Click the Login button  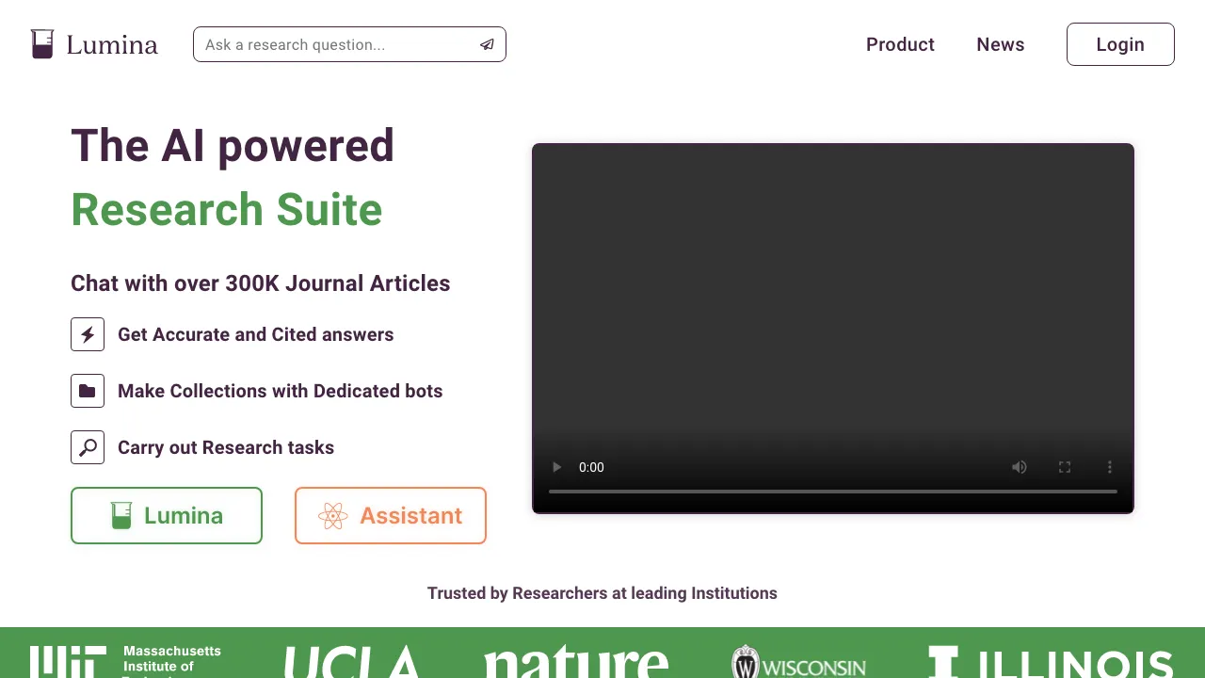click(1120, 44)
